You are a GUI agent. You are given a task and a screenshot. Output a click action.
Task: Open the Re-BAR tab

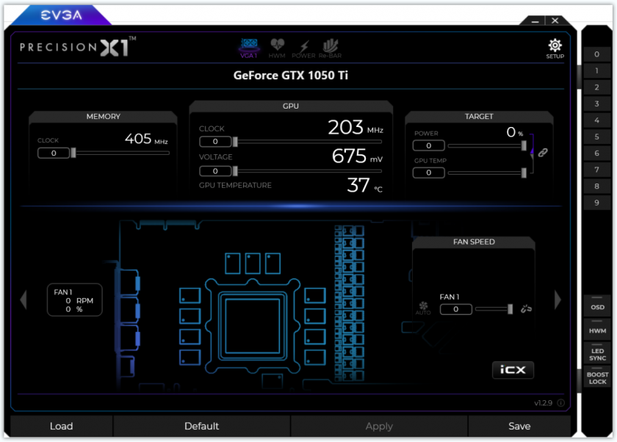pos(330,48)
